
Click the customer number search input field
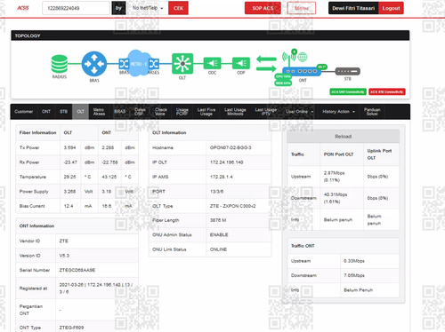[76, 8]
